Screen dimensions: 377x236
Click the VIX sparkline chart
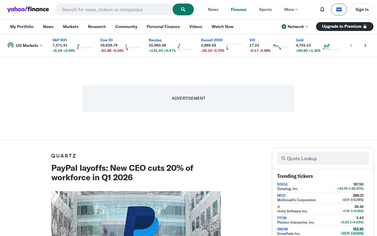tap(280, 47)
